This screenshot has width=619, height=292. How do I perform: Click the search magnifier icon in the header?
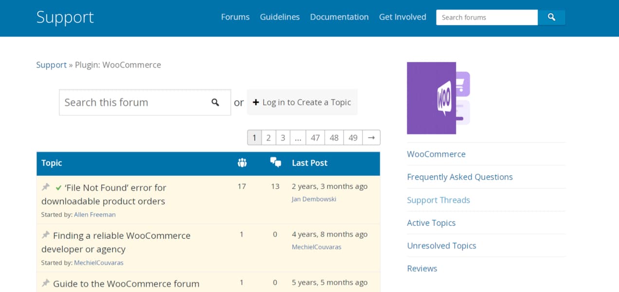(x=551, y=17)
